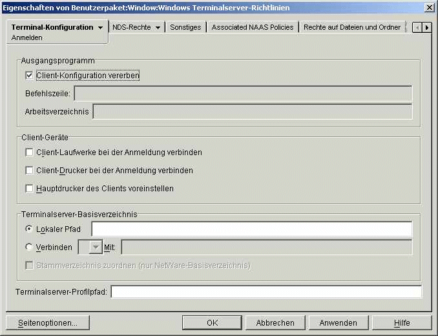Open the NDS-Rechte tab dropdown arrow
Image resolution: width=438 pixels, height=336 pixels.
[x=158, y=28]
